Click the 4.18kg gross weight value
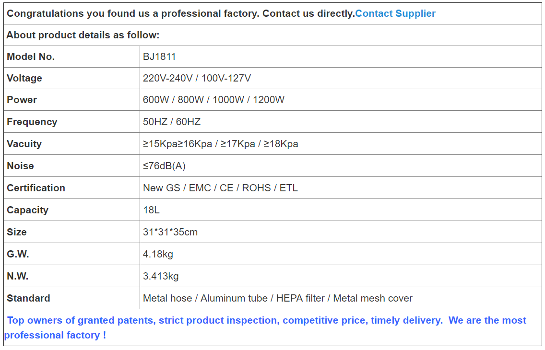 158,254
